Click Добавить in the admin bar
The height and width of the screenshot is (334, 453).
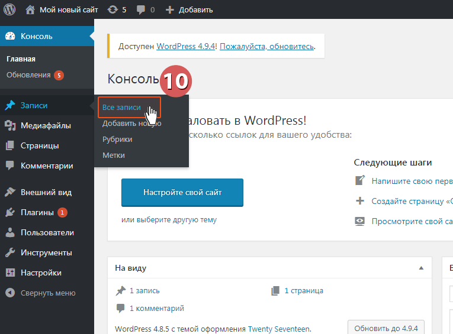(x=195, y=10)
